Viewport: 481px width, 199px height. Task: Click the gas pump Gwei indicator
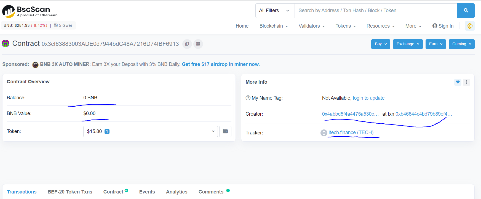(63, 25)
